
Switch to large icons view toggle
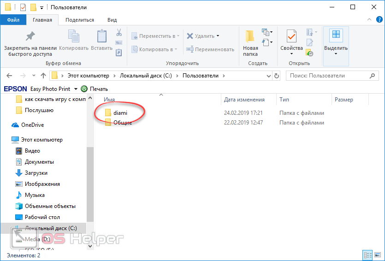(377, 255)
